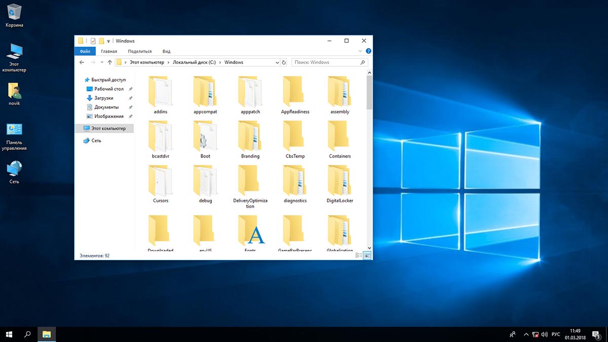This screenshot has width=608, height=342.
Task: Refresh the Windows folder view
Action: [x=284, y=62]
